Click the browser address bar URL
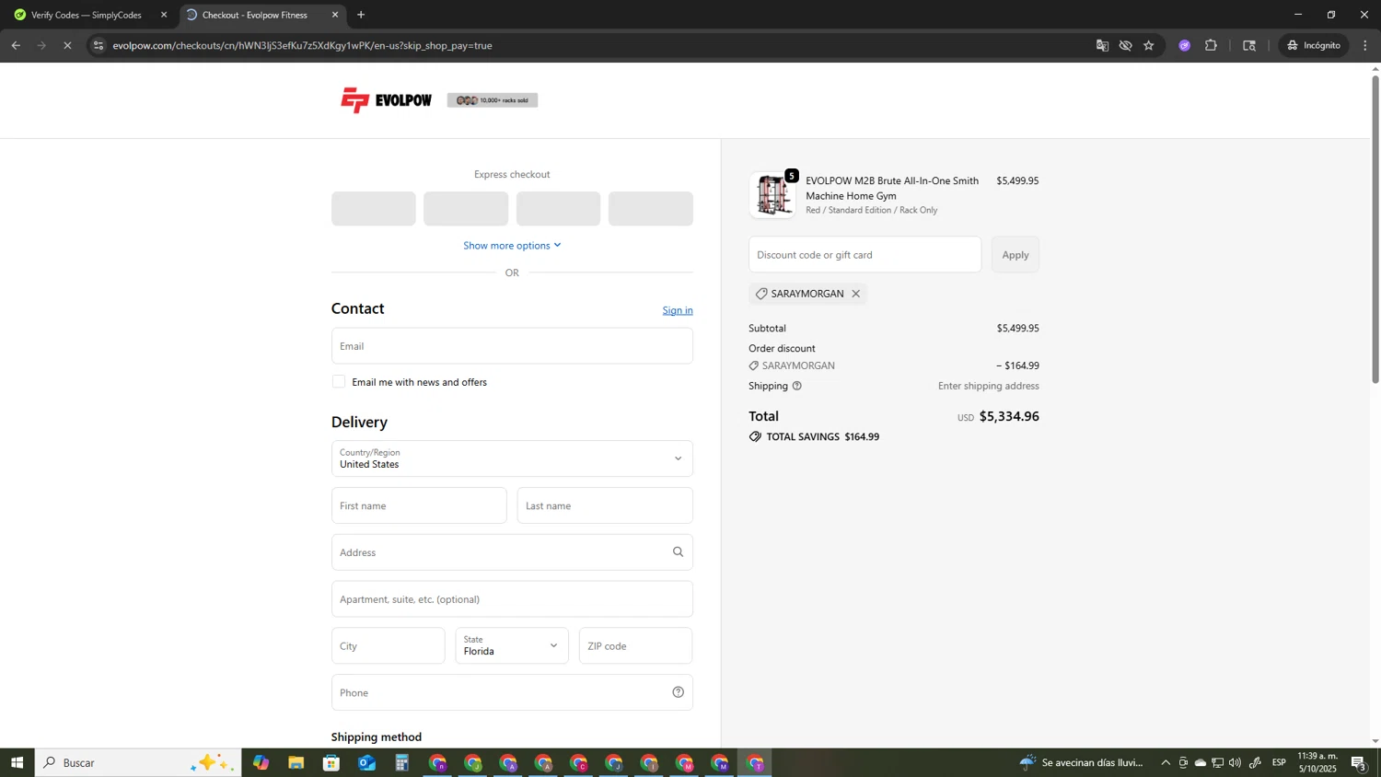1381x777 pixels. coord(303,45)
